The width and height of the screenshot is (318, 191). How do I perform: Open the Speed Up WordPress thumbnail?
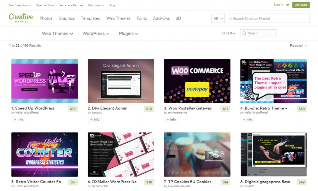45,81
